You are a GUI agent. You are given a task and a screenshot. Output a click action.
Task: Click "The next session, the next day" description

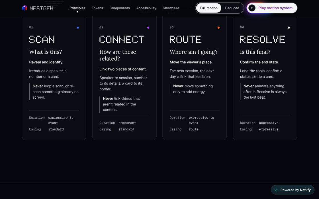pyautogui.click(x=192, y=74)
